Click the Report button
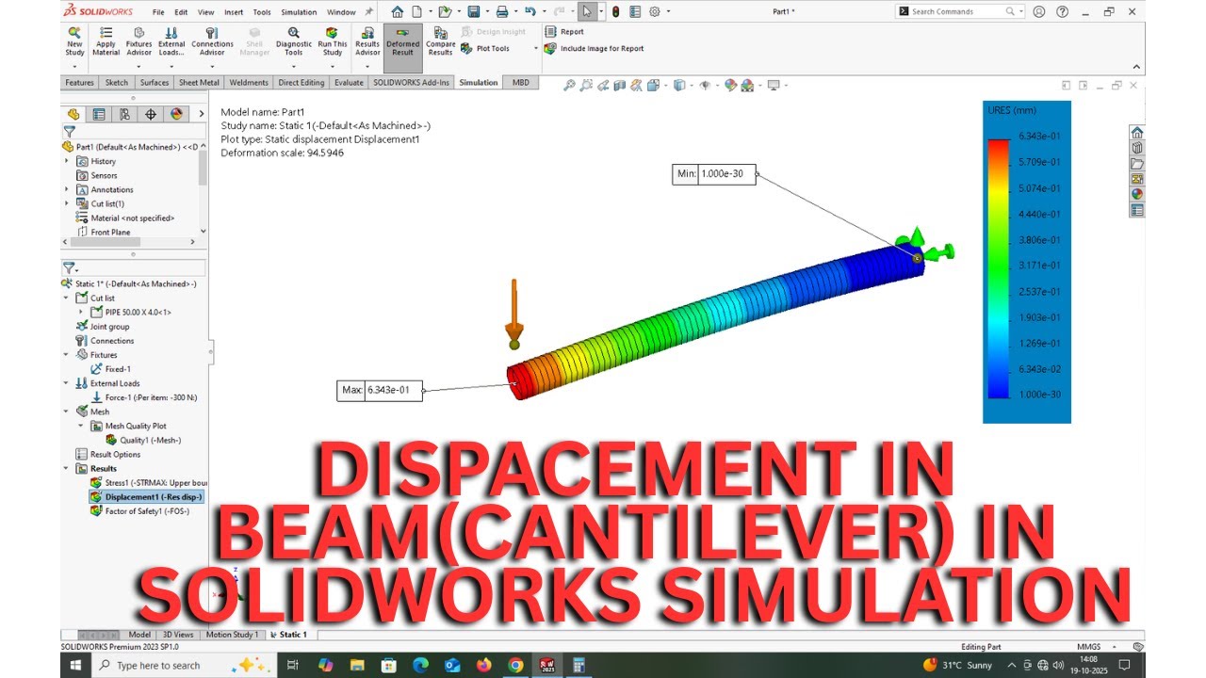This screenshot has width=1206, height=678. (x=564, y=32)
